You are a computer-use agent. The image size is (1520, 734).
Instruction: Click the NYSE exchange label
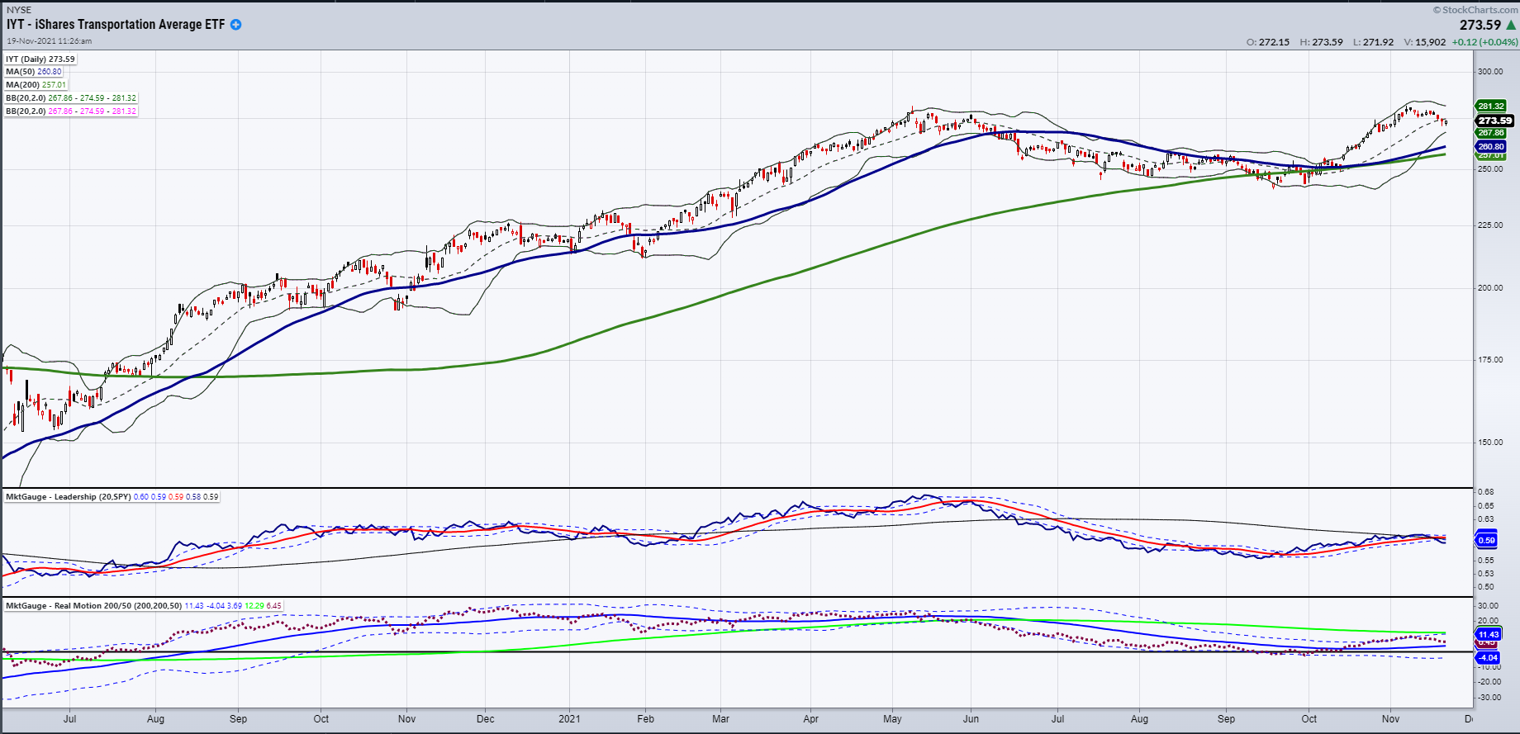[19, 10]
